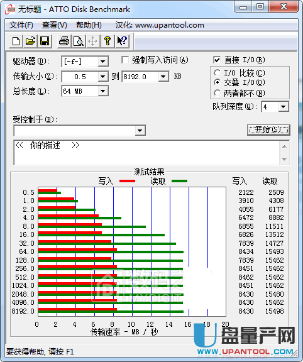Uncheck the 直接 I/O checkbox
This screenshot has height=362, width=303.
(x=217, y=60)
